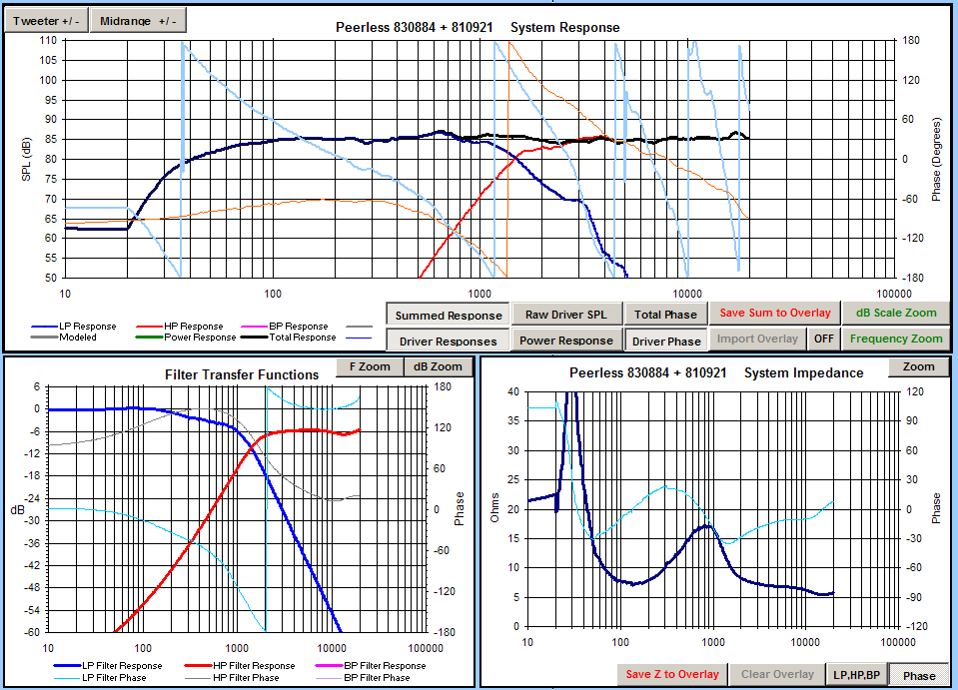Click the Midrange +/- button

pyautogui.click(x=138, y=20)
